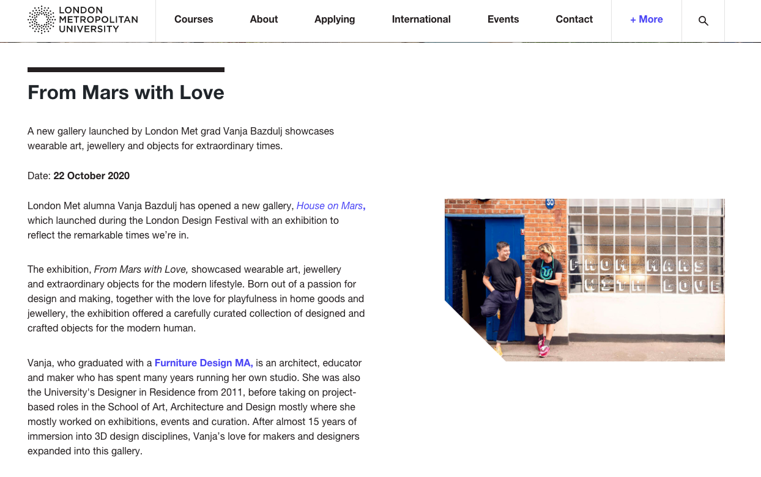Go to the Applying section

(x=335, y=20)
